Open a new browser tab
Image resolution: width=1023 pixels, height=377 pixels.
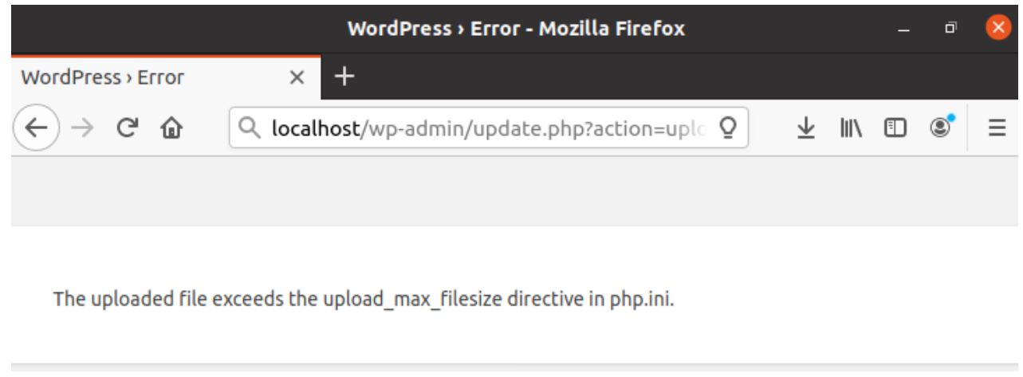point(344,77)
